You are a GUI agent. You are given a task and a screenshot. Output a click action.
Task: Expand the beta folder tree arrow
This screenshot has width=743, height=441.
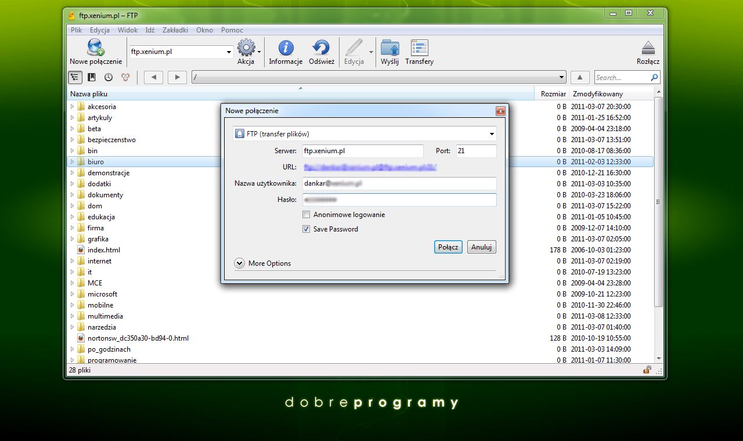pos(73,129)
